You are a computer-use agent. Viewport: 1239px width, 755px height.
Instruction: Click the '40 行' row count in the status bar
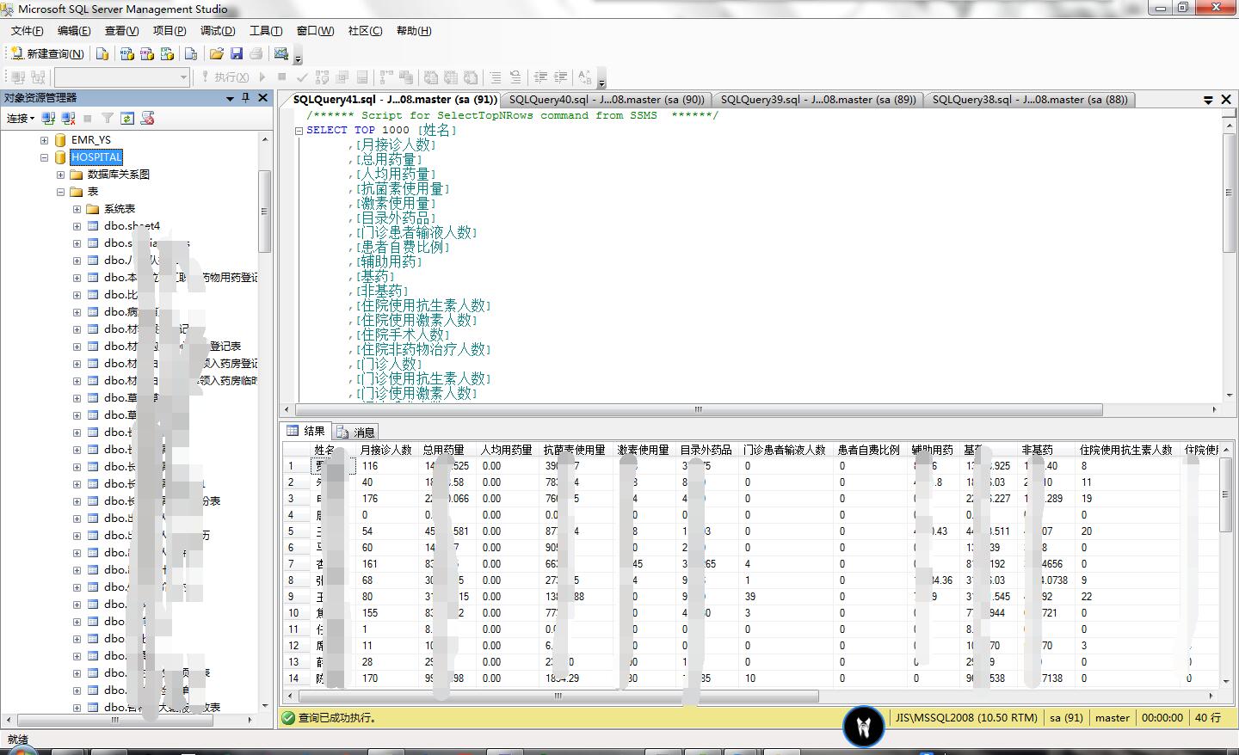(1208, 717)
